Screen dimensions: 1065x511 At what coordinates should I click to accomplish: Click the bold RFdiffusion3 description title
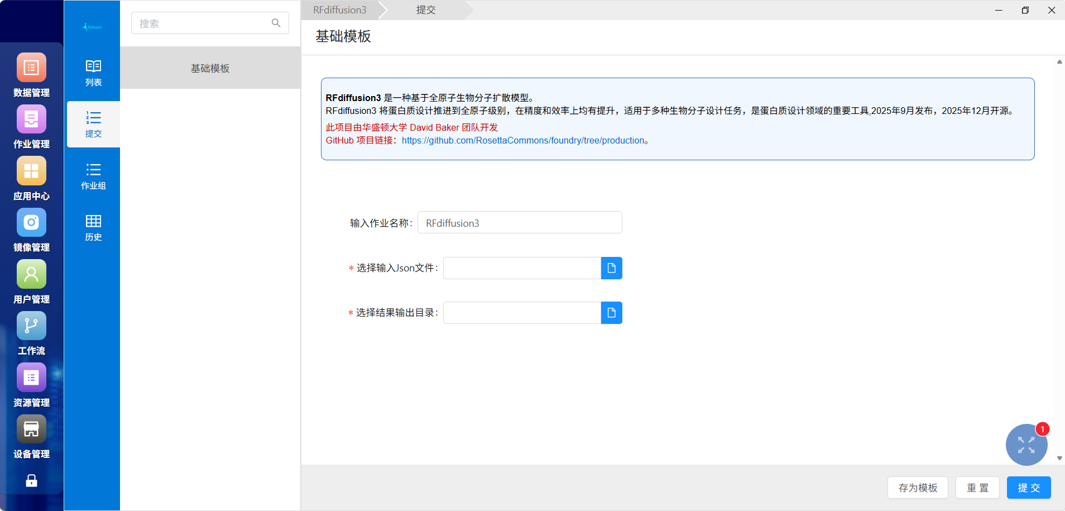(x=353, y=98)
